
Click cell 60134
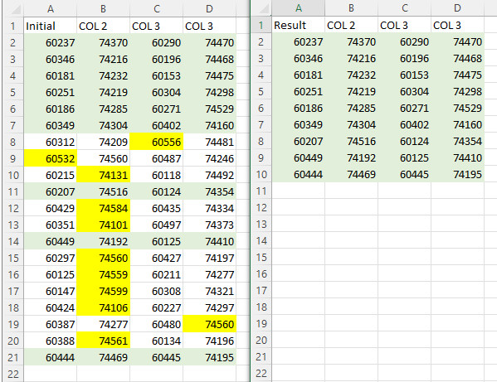[x=157, y=341]
